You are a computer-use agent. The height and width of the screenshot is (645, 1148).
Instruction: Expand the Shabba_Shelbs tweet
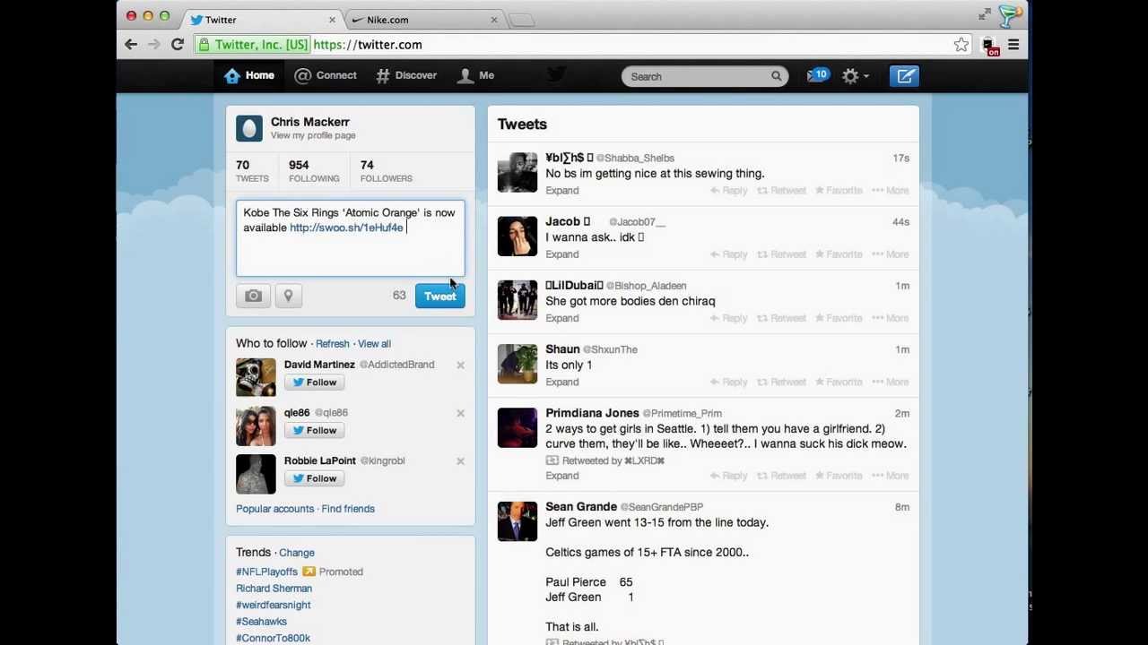(x=561, y=191)
